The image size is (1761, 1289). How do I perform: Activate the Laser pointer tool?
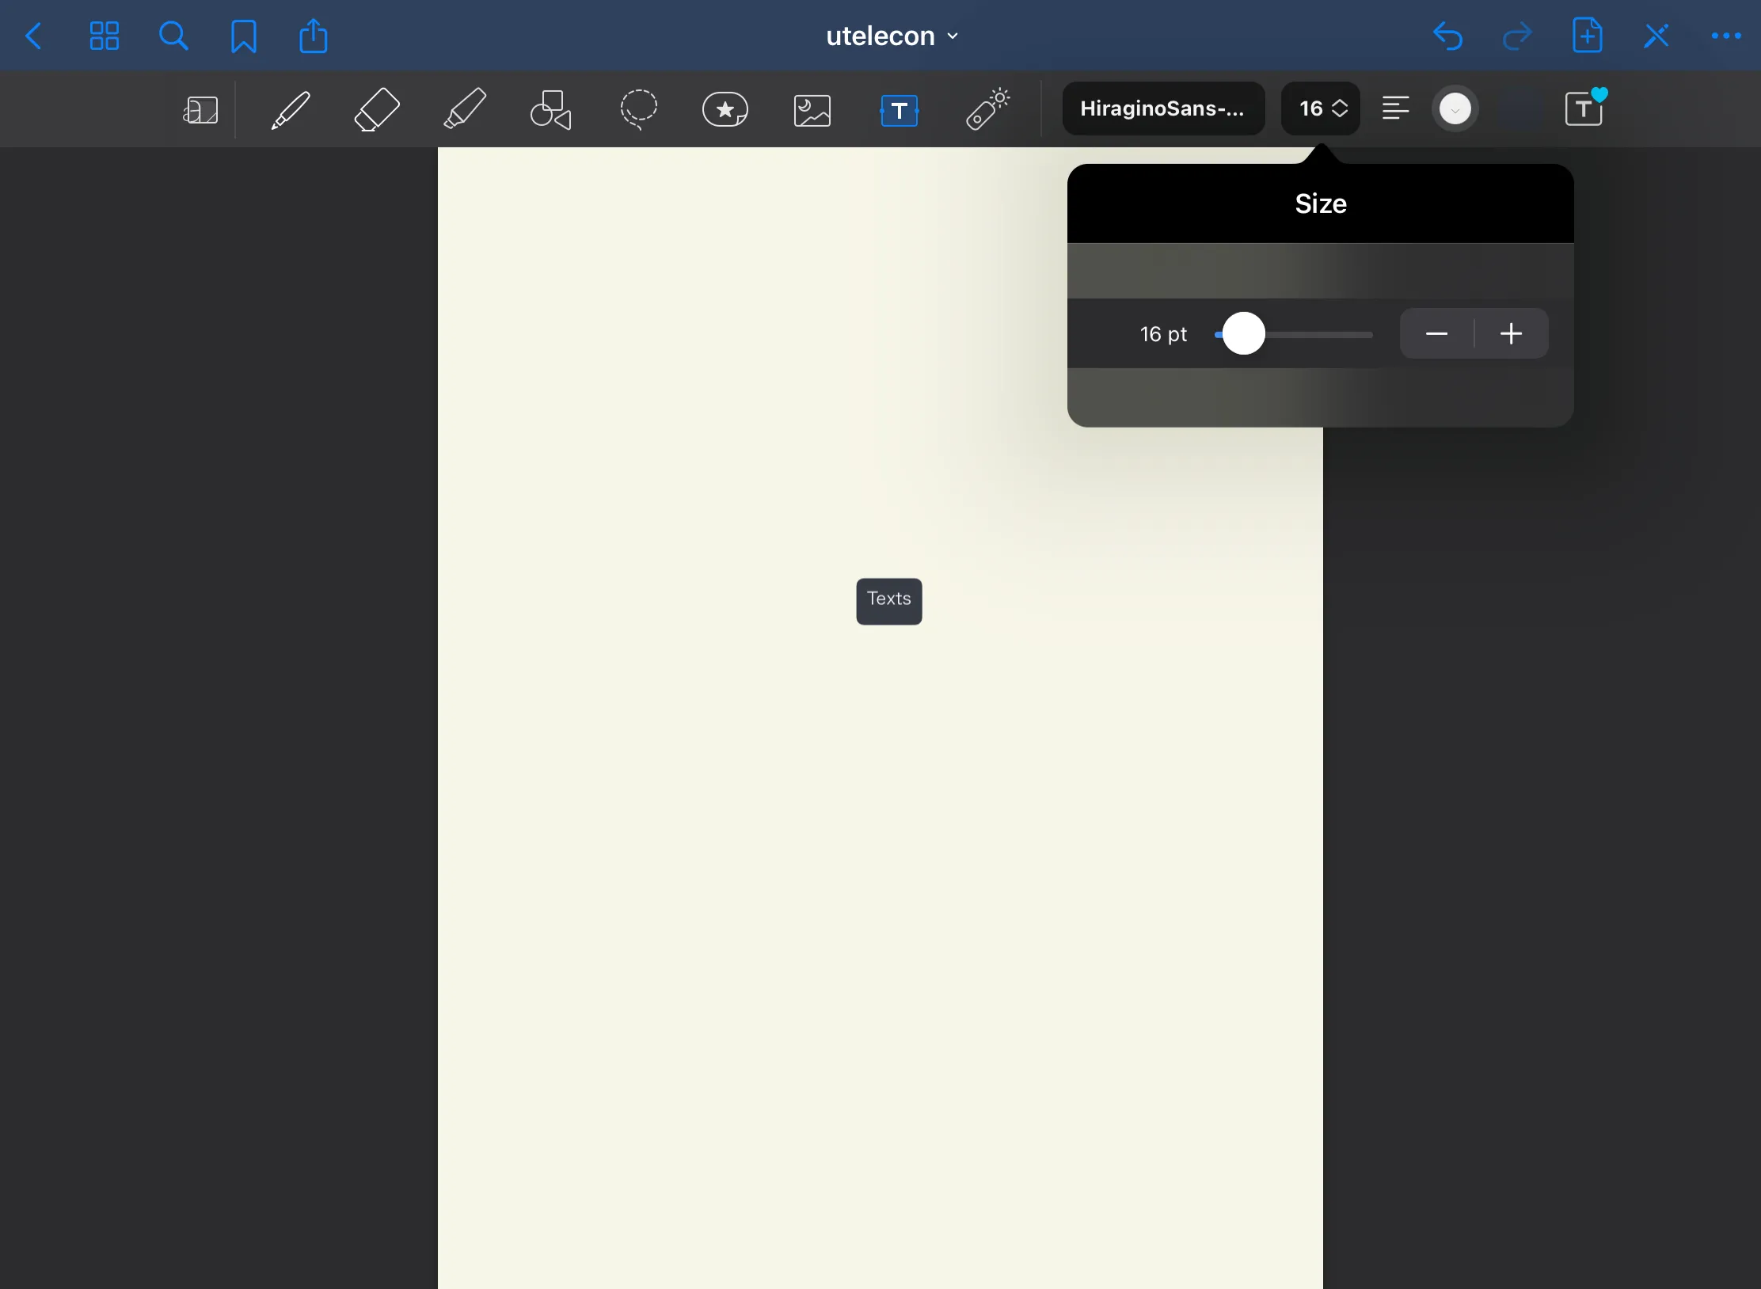pyautogui.click(x=987, y=109)
